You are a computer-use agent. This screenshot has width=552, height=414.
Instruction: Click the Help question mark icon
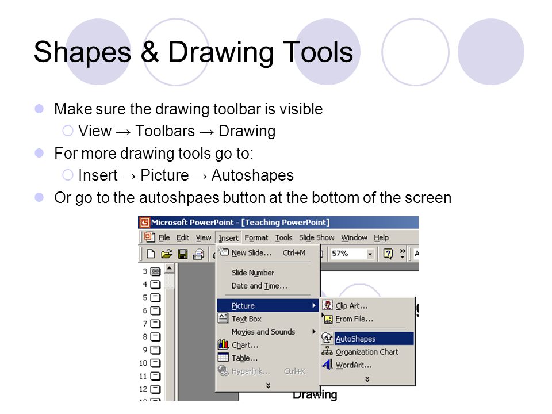[x=388, y=254]
